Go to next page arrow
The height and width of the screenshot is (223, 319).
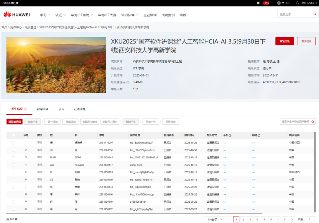coord(292,219)
